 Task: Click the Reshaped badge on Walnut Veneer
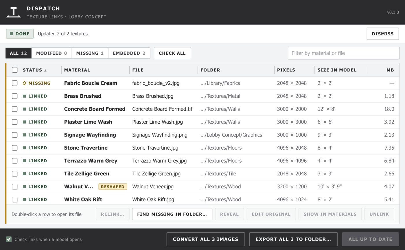pos(113,187)
